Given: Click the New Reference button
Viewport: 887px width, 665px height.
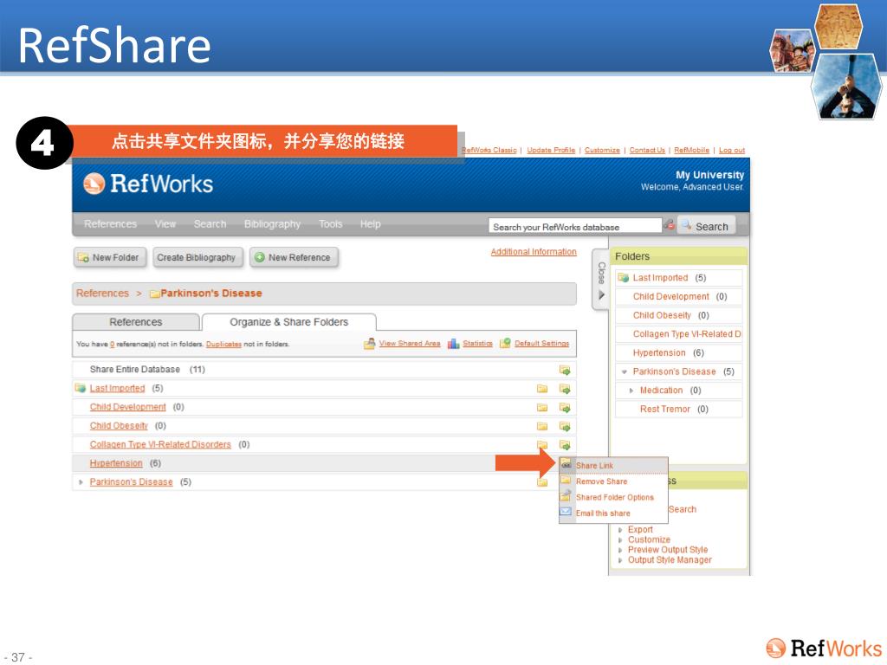Looking at the screenshot, I should 294,257.
